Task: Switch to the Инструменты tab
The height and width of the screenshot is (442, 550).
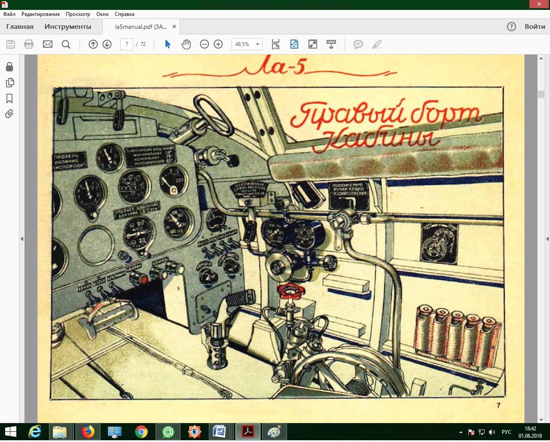Action: point(67,27)
